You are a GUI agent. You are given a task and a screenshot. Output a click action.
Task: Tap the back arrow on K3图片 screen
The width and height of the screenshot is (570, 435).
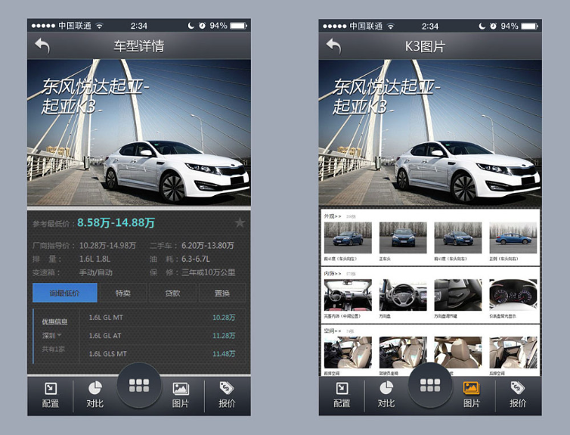tap(333, 46)
